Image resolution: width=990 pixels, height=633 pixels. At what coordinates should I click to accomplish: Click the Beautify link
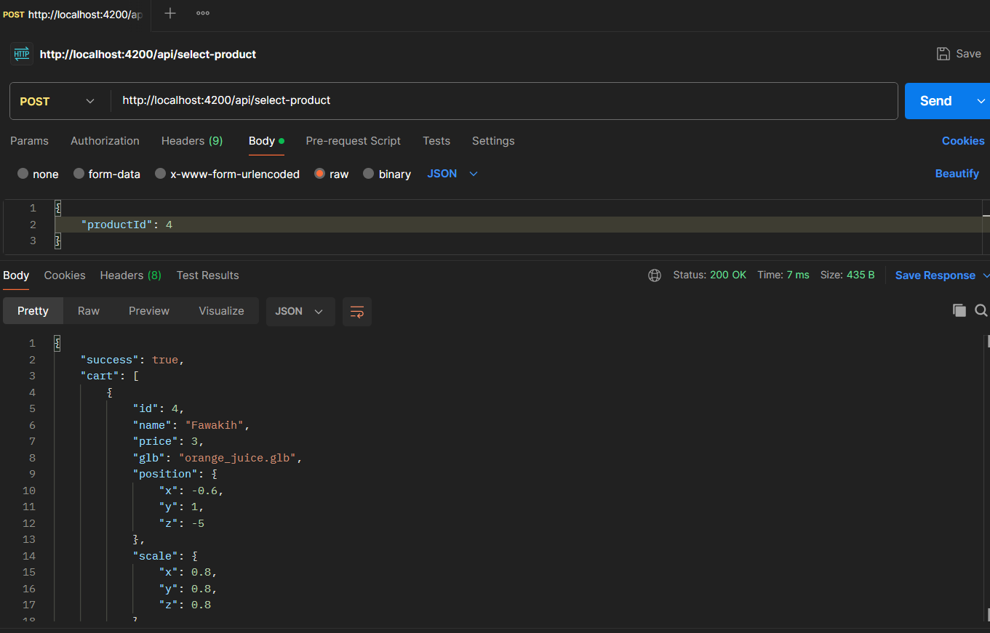957,174
